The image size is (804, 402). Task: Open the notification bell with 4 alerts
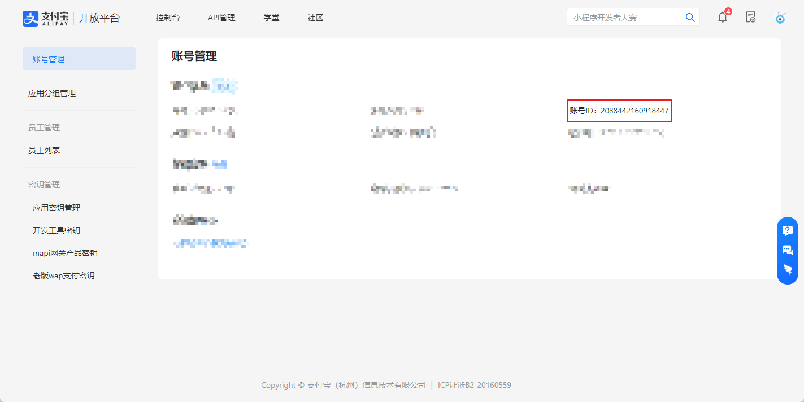(723, 17)
